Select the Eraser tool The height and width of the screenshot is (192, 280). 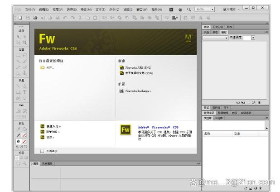pos(24,67)
